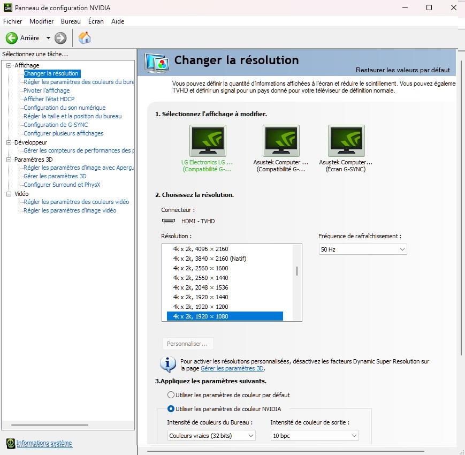Select the Asustek Computer Écran G-SYNC display
This screenshot has height=455, width=465.
pyautogui.click(x=346, y=141)
